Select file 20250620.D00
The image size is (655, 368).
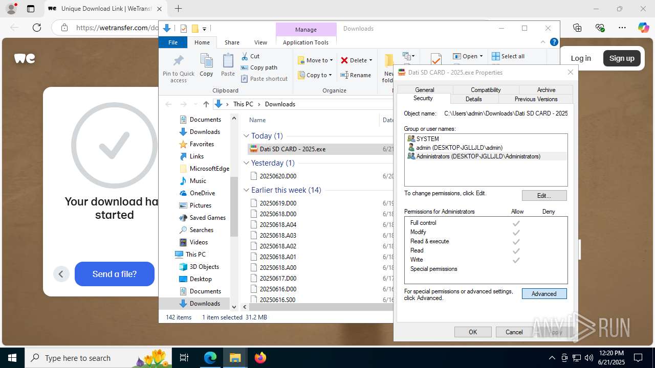tap(278, 176)
